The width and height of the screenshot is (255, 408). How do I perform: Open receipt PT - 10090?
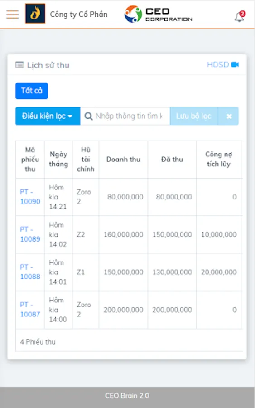30,197
